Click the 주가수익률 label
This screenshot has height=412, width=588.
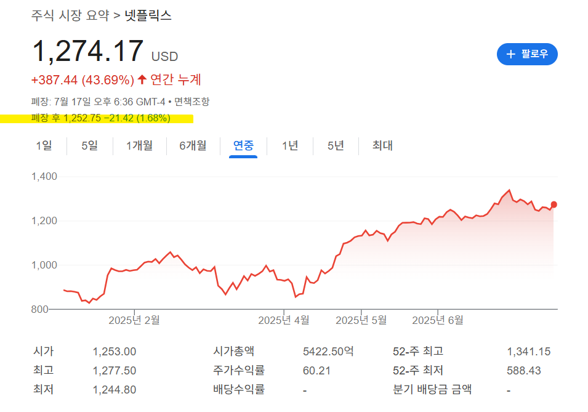coord(239,370)
